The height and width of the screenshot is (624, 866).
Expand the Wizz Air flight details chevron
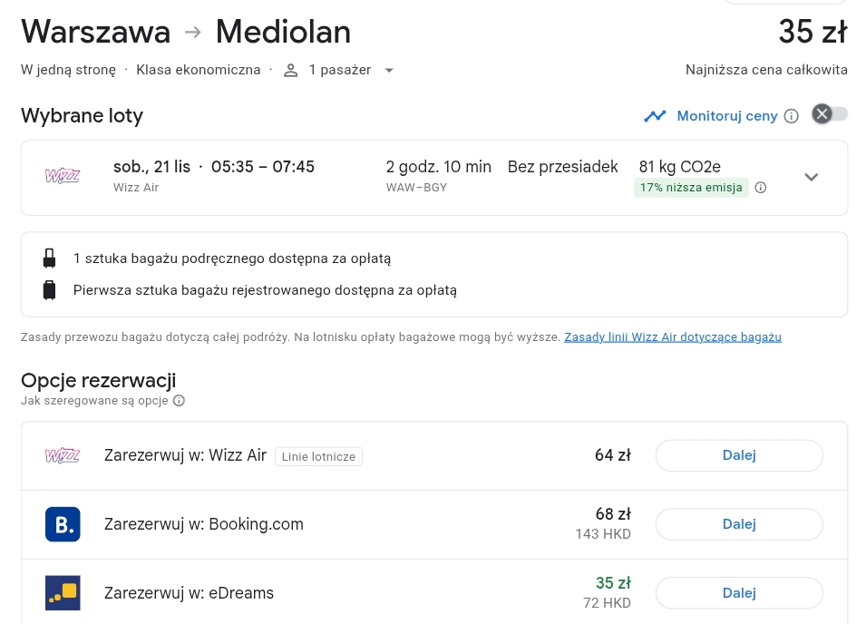click(812, 177)
